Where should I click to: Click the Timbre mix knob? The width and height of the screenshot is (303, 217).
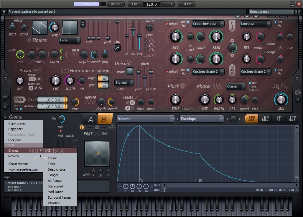pos(55,27)
